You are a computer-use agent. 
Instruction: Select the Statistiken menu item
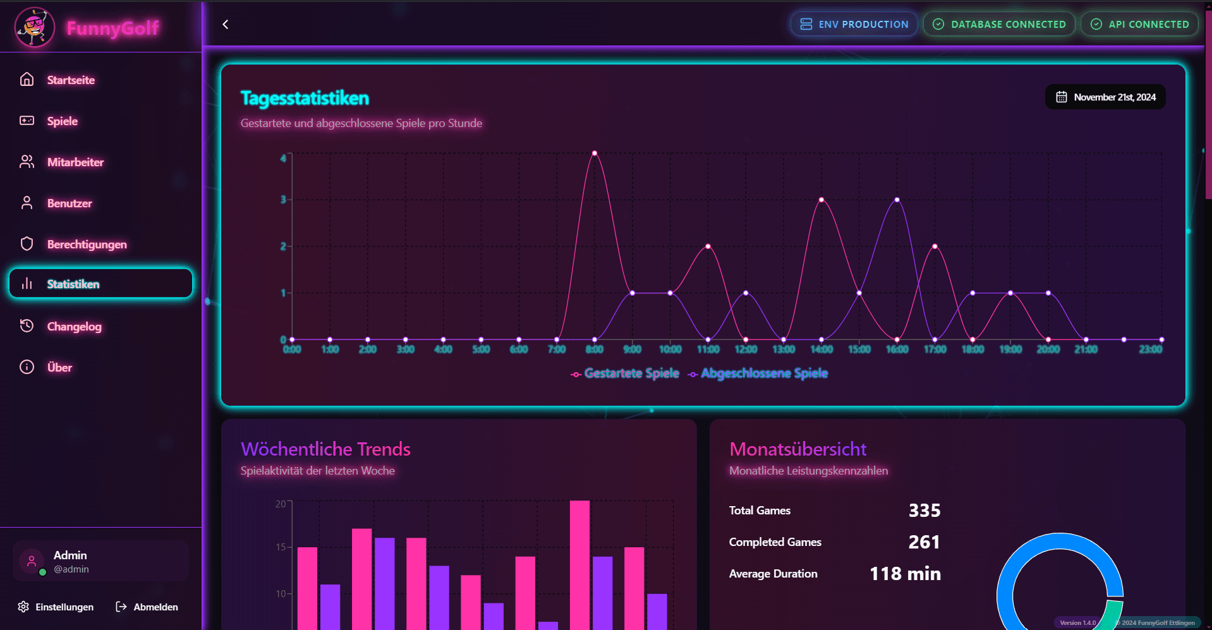(x=100, y=284)
